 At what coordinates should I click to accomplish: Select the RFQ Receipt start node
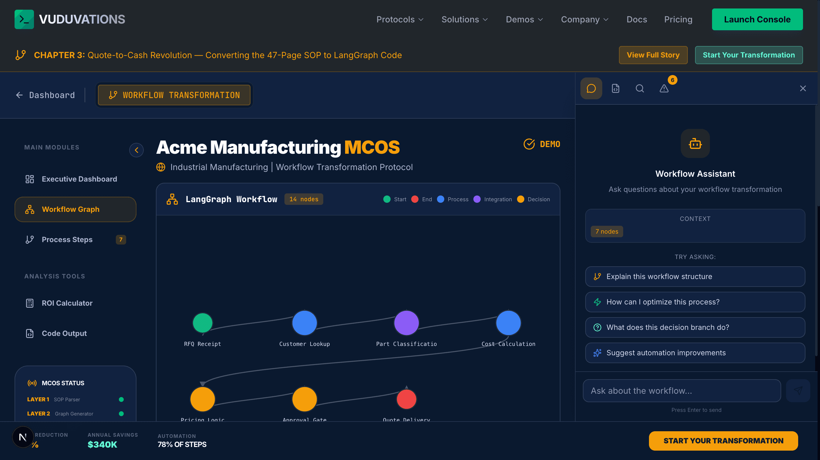pos(203,323)
